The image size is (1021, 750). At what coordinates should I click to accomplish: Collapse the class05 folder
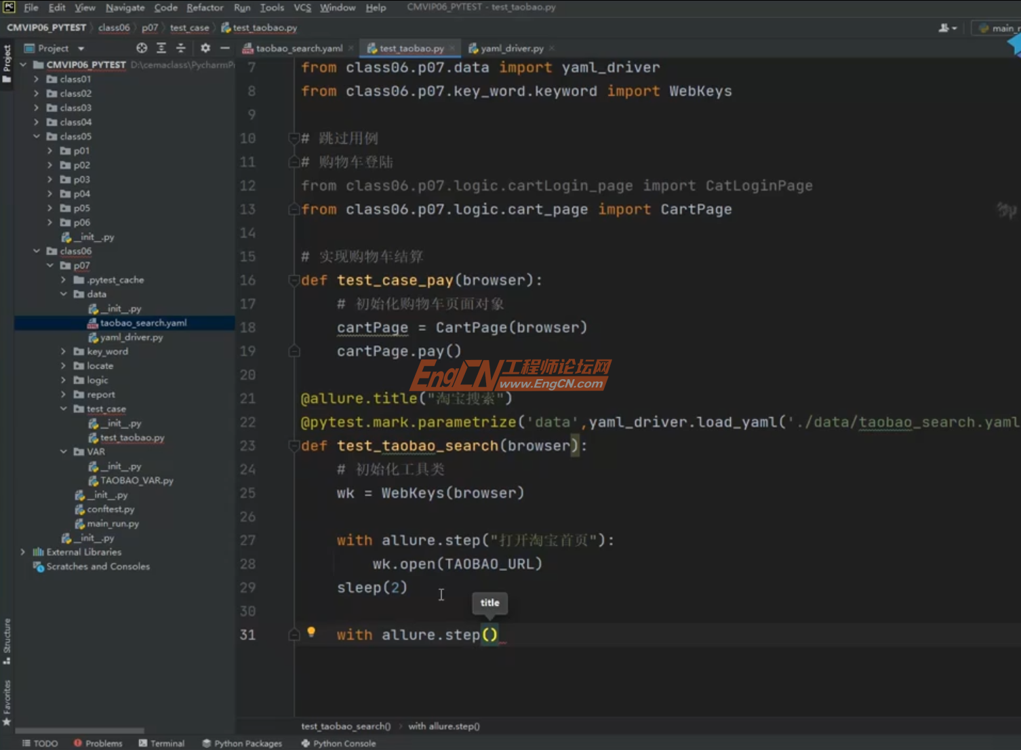tap(37, 136)
